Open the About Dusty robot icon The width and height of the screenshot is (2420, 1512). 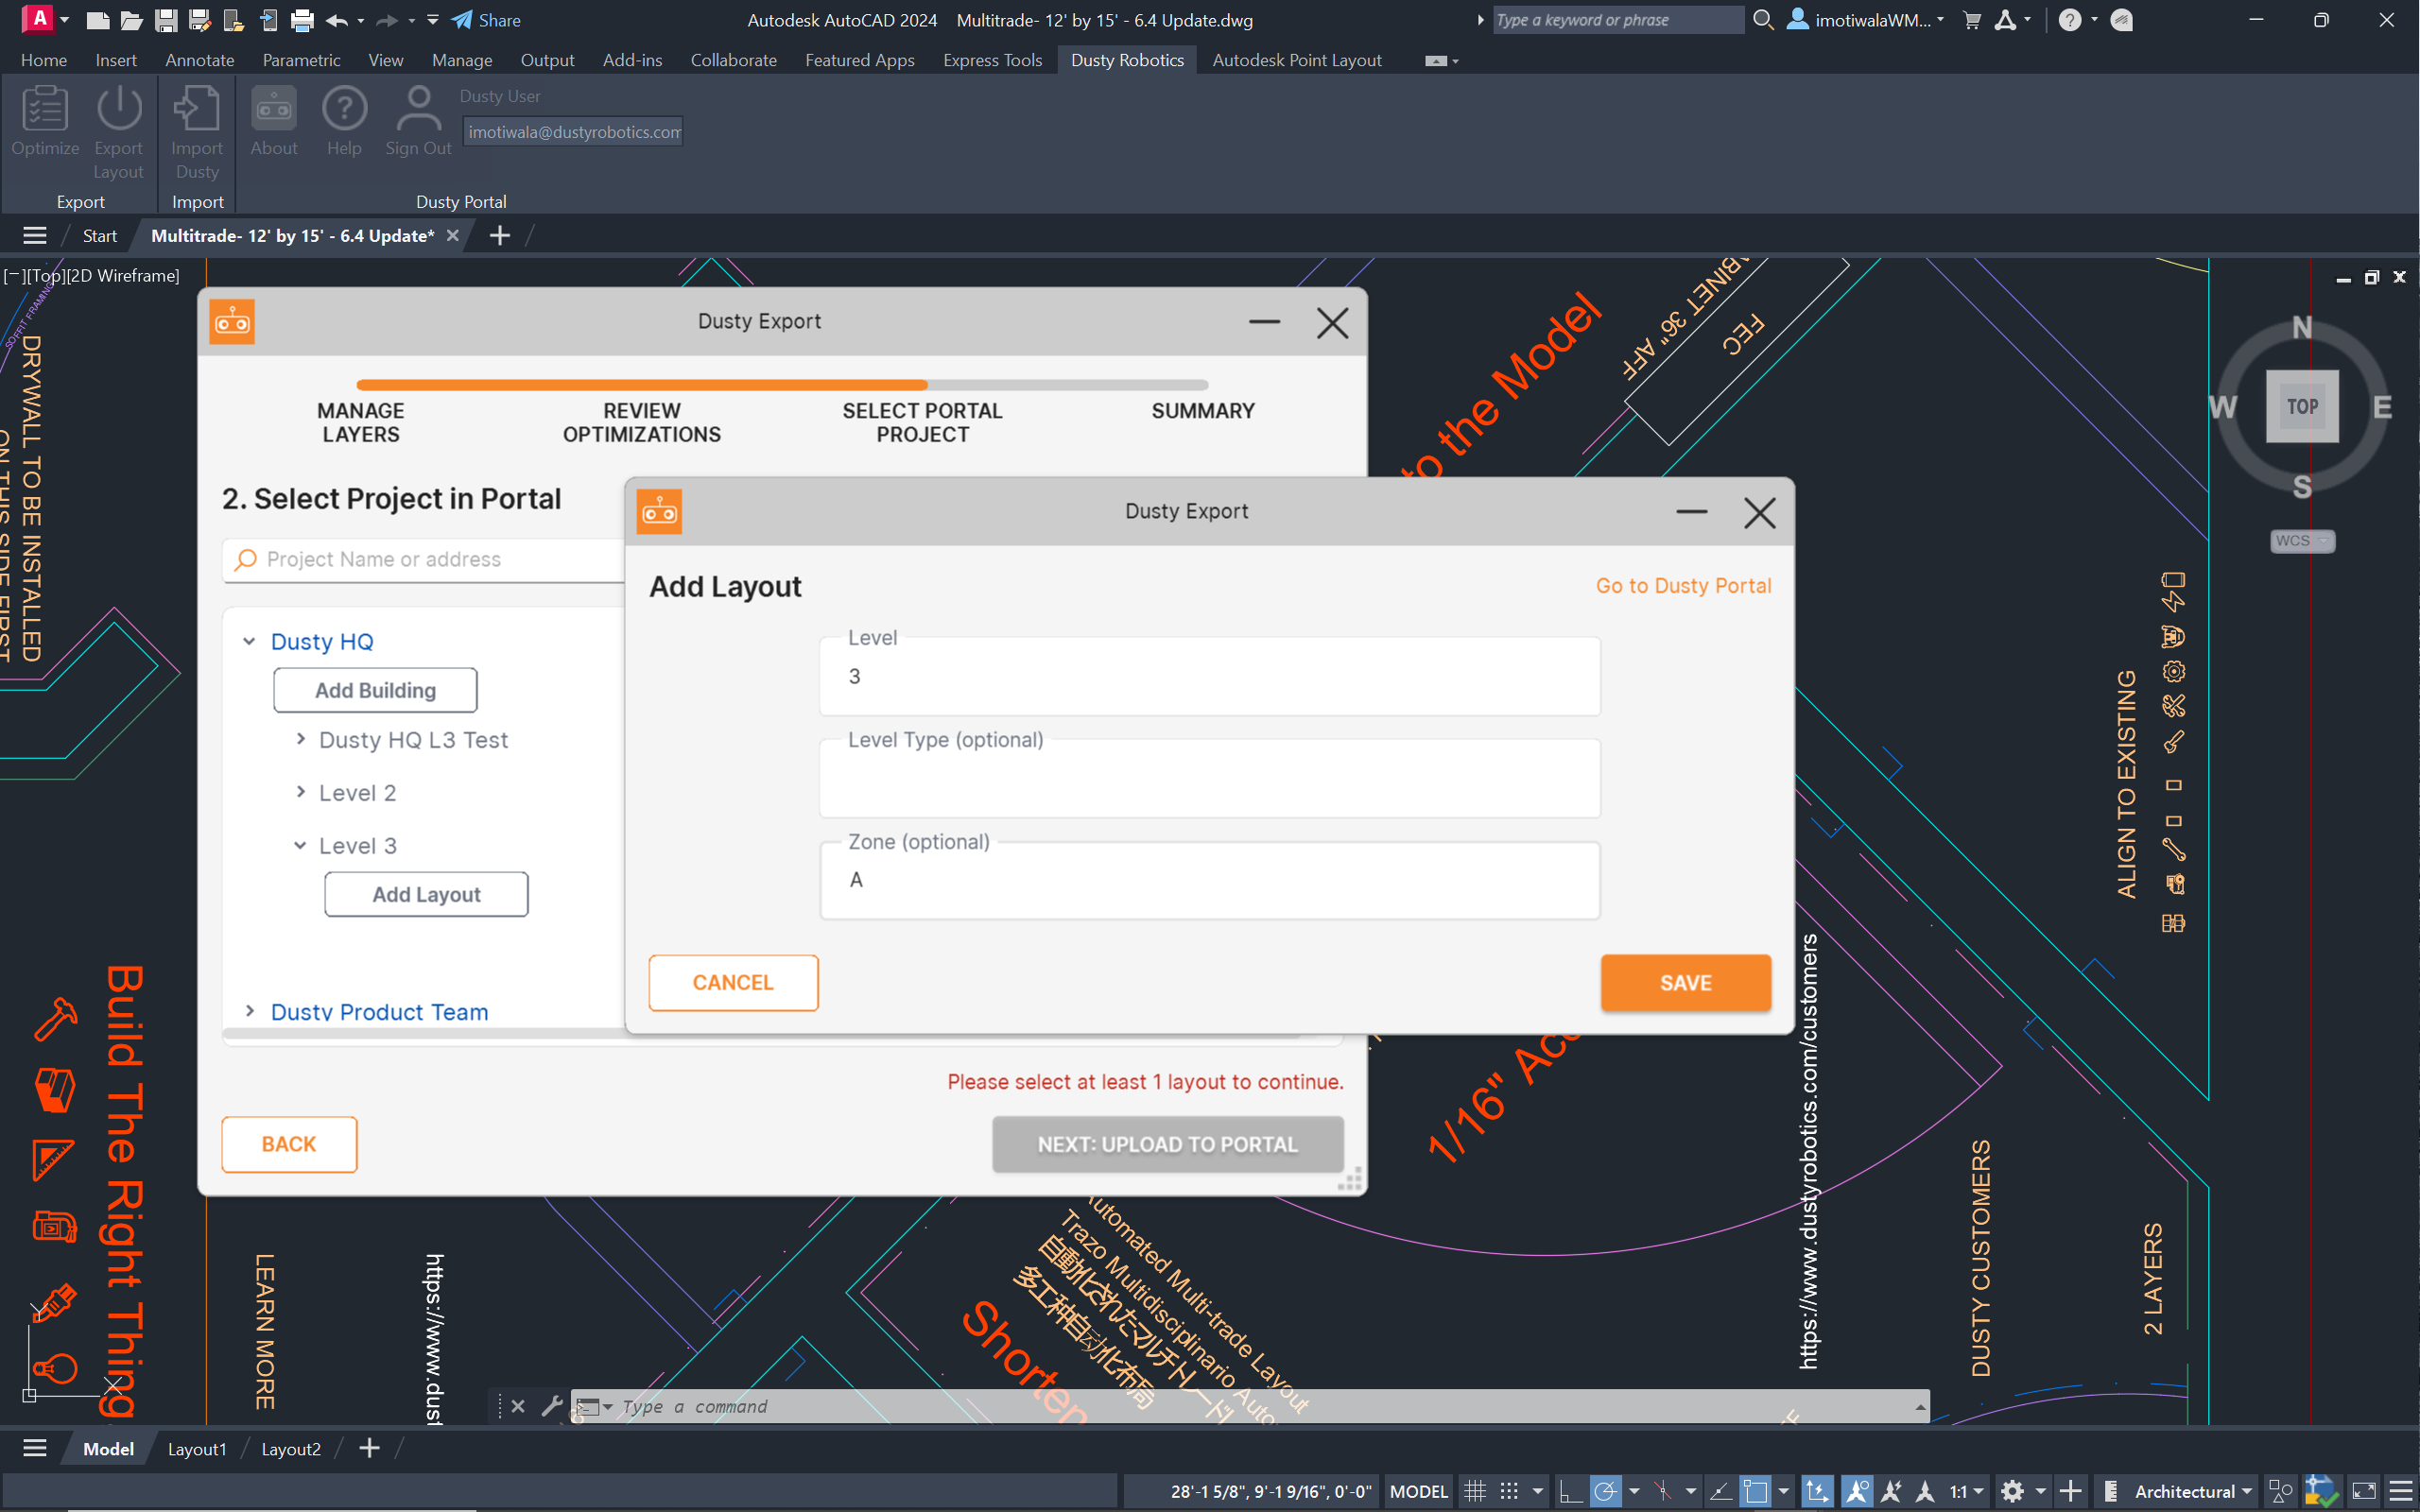click(x=274, y=109)
